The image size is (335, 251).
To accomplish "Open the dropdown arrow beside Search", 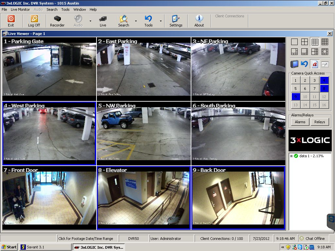I will pyautogui.click(x=136, y=21).
